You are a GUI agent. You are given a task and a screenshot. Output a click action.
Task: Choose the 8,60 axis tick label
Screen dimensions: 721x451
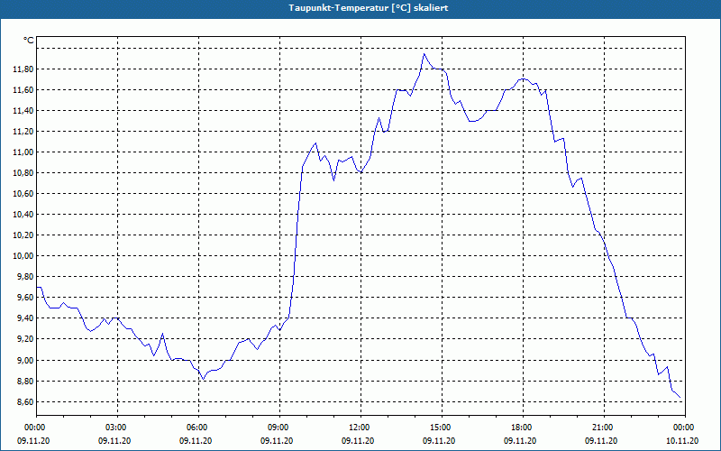click(24, 402)
